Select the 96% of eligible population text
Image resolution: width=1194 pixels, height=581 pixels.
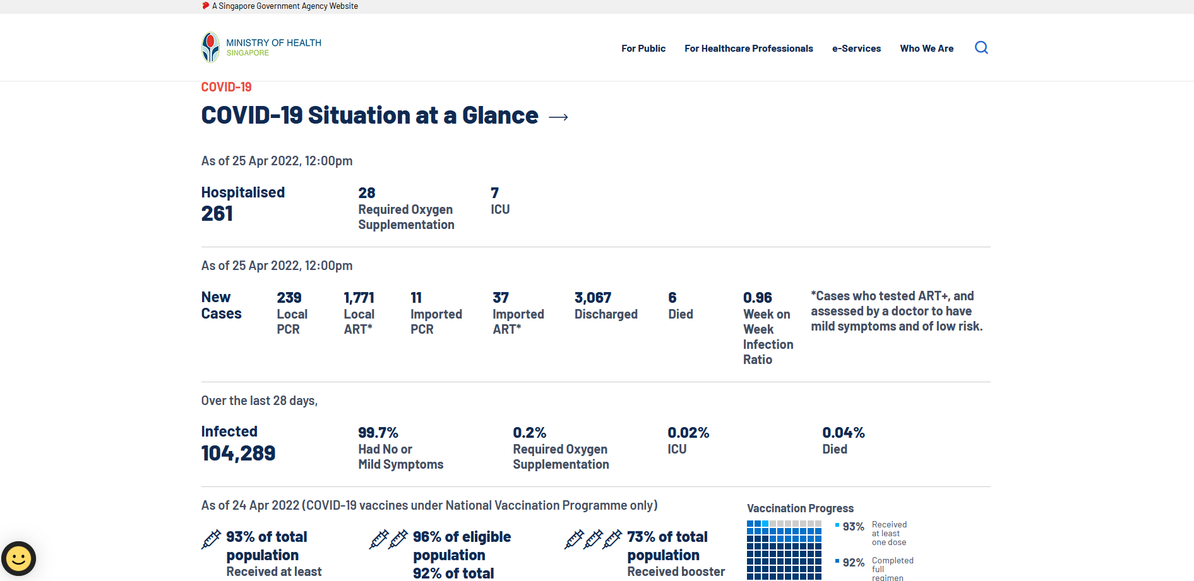pyautogui.click(x=462, y=546)
